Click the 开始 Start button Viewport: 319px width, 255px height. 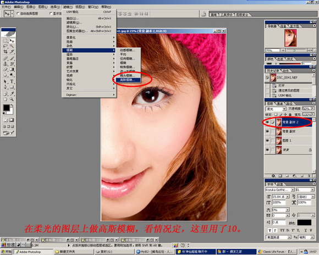click(6, 252)
